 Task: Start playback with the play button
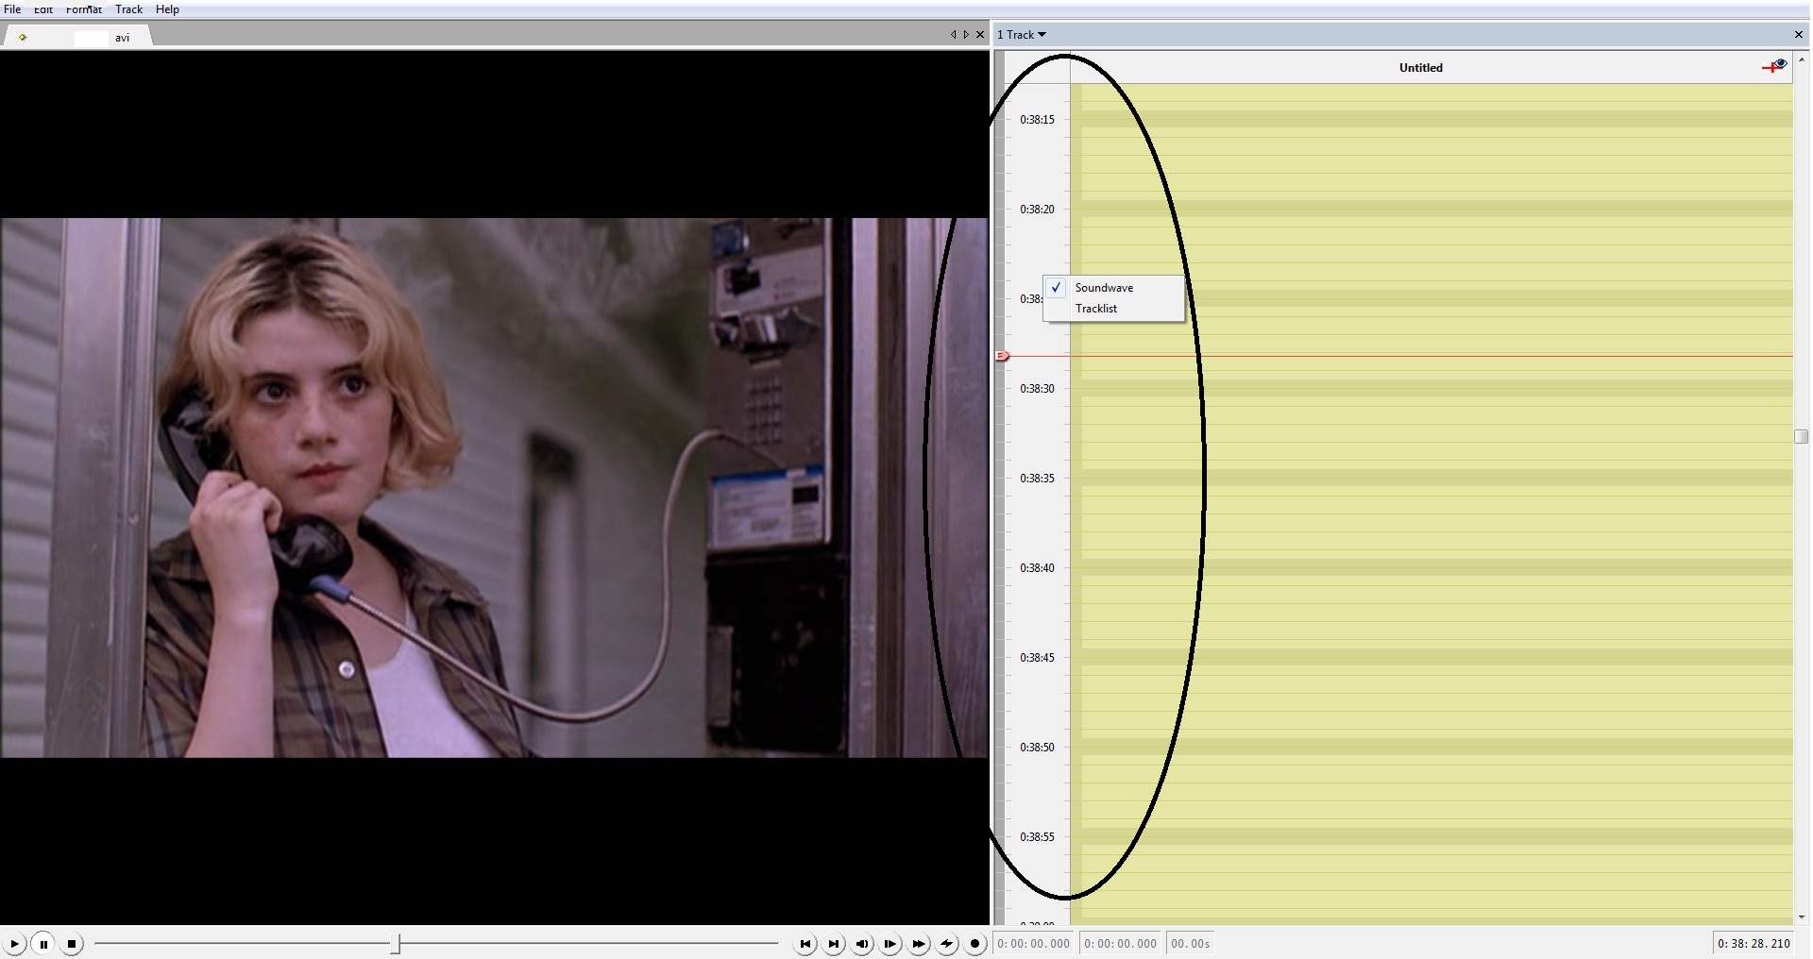[x=14, y=943]
